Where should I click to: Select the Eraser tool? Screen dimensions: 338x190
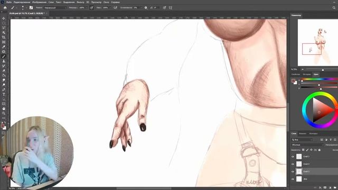click(4, 70)
